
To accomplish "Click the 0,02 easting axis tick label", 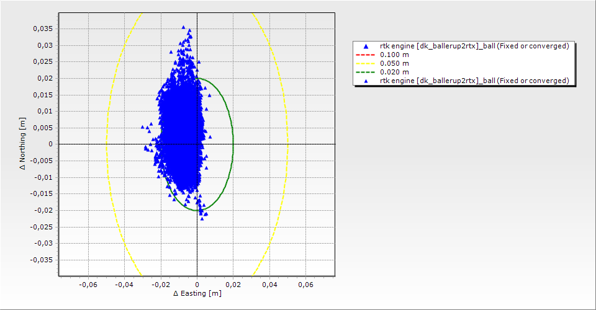I will point(233,285).
